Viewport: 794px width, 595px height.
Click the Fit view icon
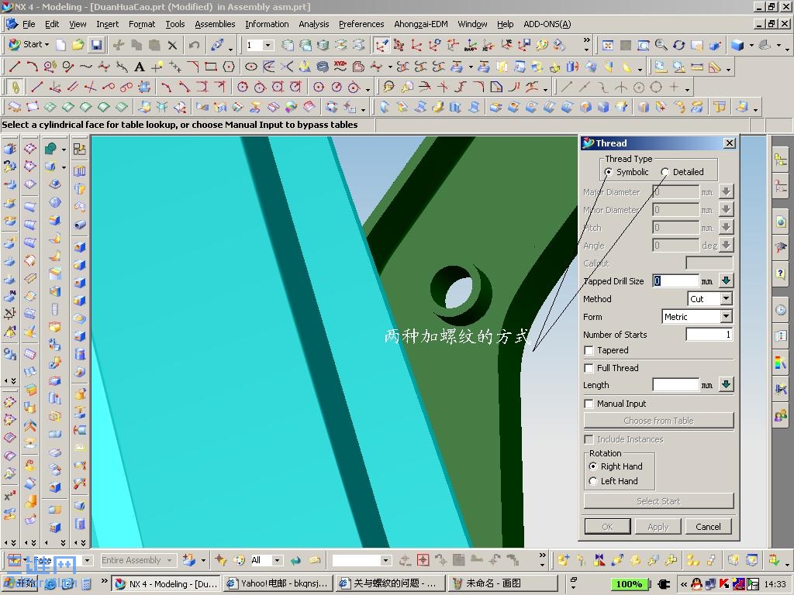coord(608,45)
